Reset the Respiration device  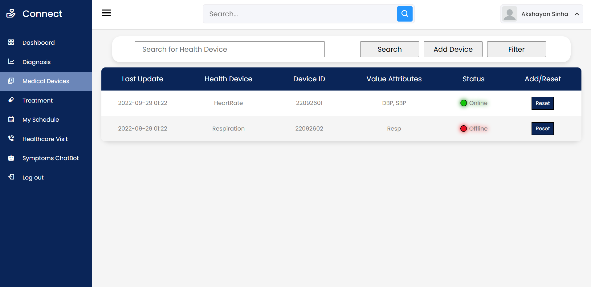(x=542, y=129)
